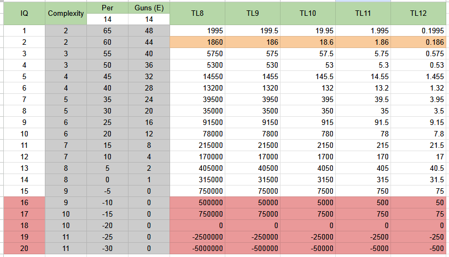Select cell 3.5 in TL12 column
This screenshot has height=257, width=449.
pyautogui.click(x=418, y=111)
